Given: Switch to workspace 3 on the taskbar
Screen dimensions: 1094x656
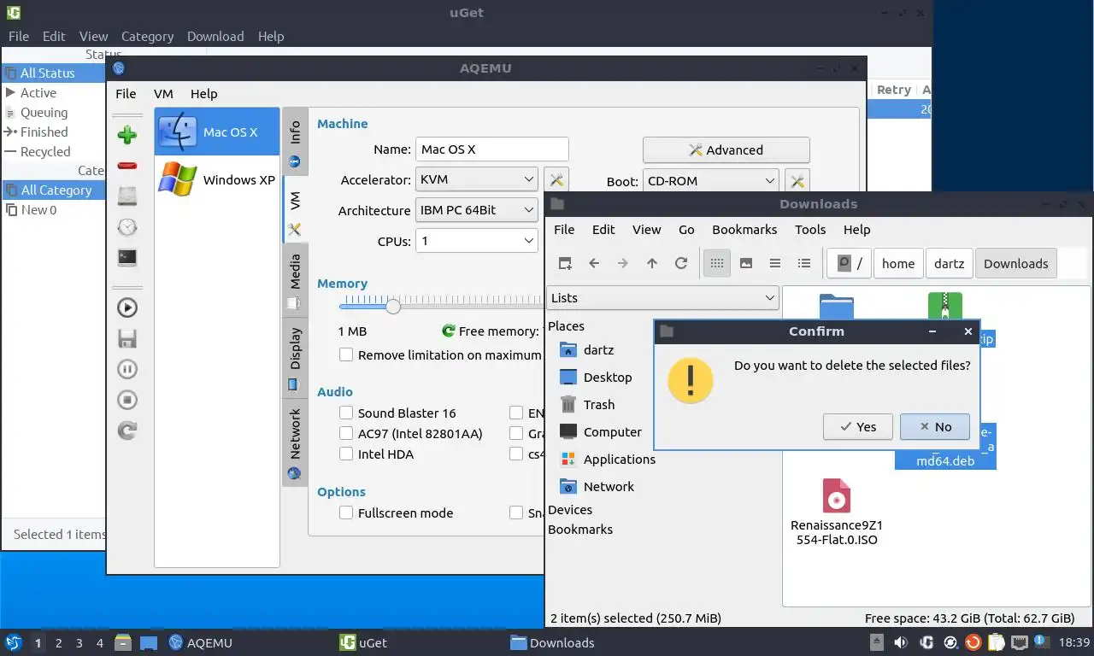Looking at the screenshot, I should (79, 642).
